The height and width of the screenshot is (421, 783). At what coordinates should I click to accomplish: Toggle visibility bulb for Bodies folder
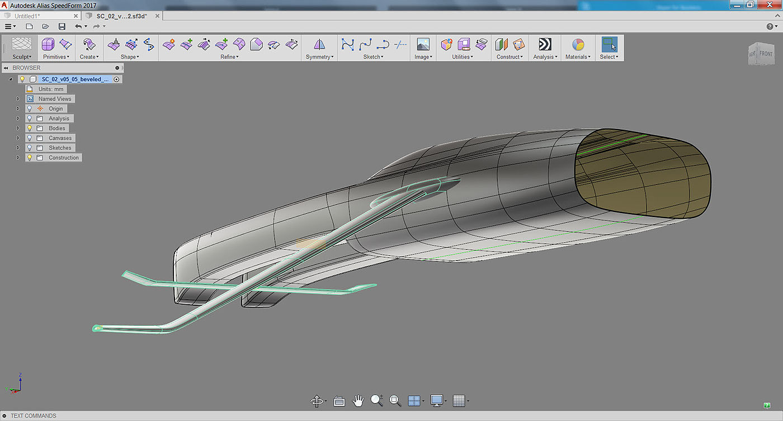[x=30, y=128]
